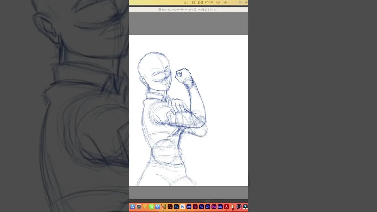Open the light-colored Ps icon in Dock
This screenshot has height=212, width=377.
(183, 207)
